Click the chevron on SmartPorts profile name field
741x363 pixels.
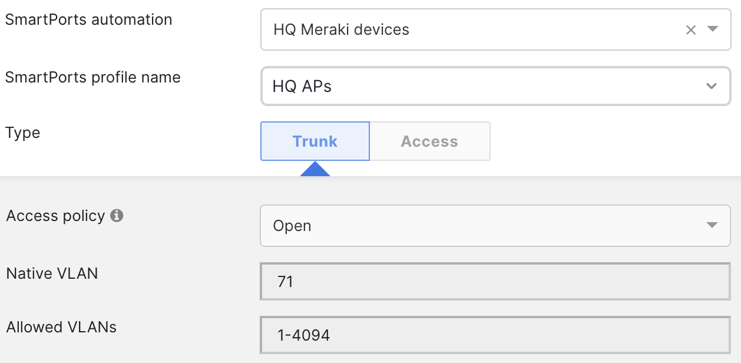(712, 85)
